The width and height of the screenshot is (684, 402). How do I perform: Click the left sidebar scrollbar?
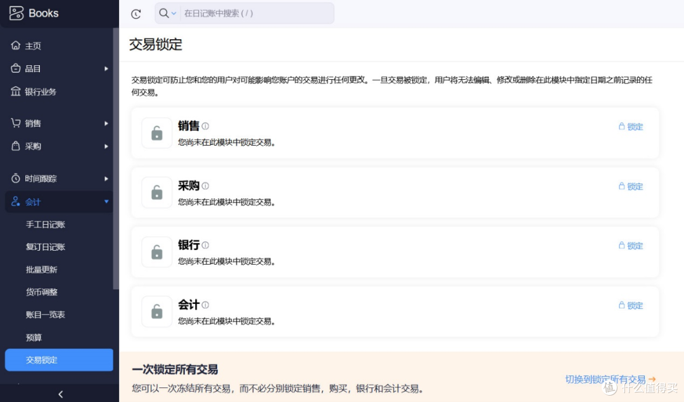click(x=116, y=159)
